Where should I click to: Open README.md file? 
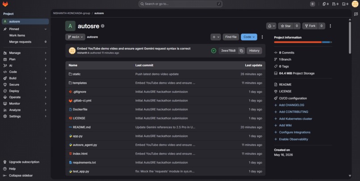click(81, 127)
